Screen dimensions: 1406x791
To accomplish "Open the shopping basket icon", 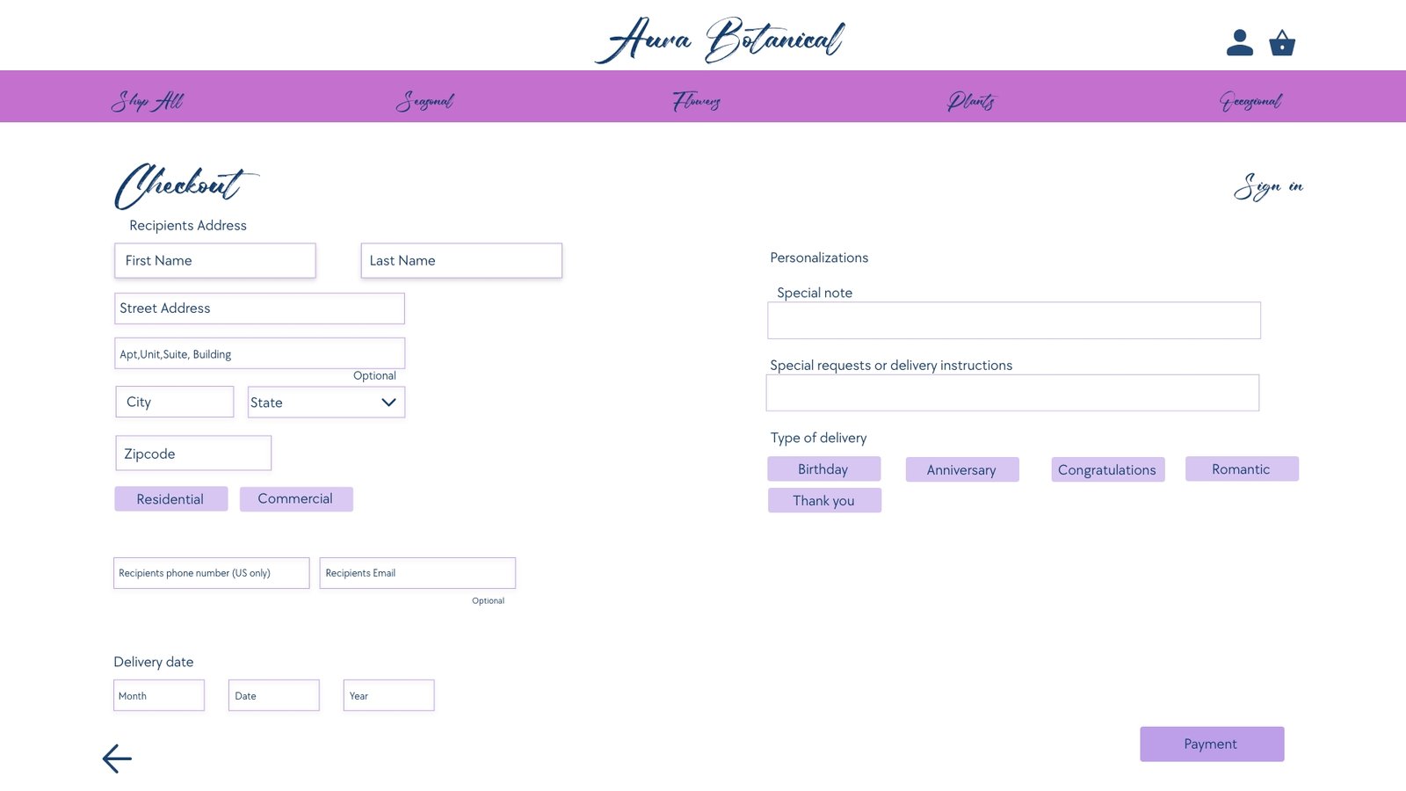I will (x=1282, y=43).
